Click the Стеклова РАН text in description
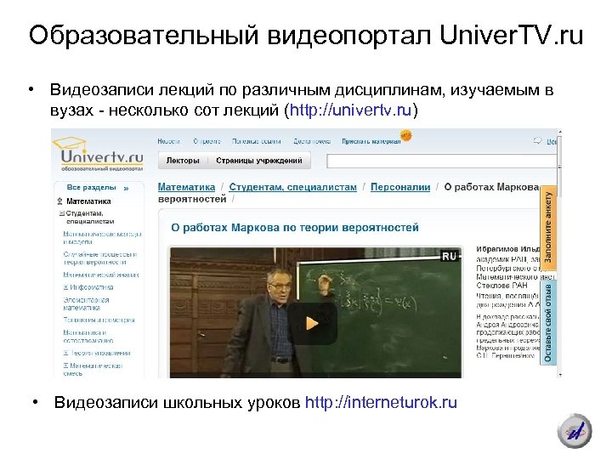 [x=501, y=286]
